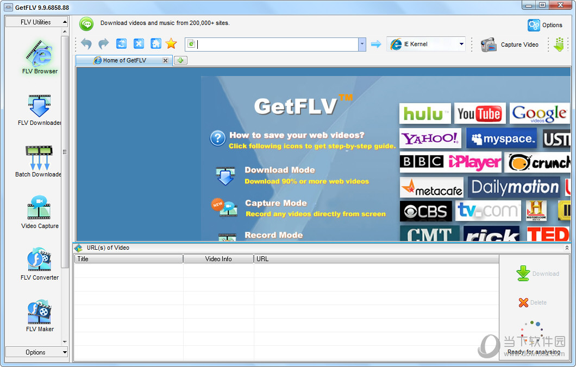Click the help question mark icon

(218, 138)
